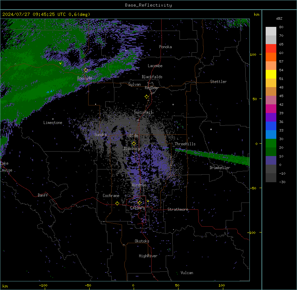The height and width of the screenshot is (290, 297).
Task: Click the yellow V marker east of Calgary
Action: click(148, 201)
